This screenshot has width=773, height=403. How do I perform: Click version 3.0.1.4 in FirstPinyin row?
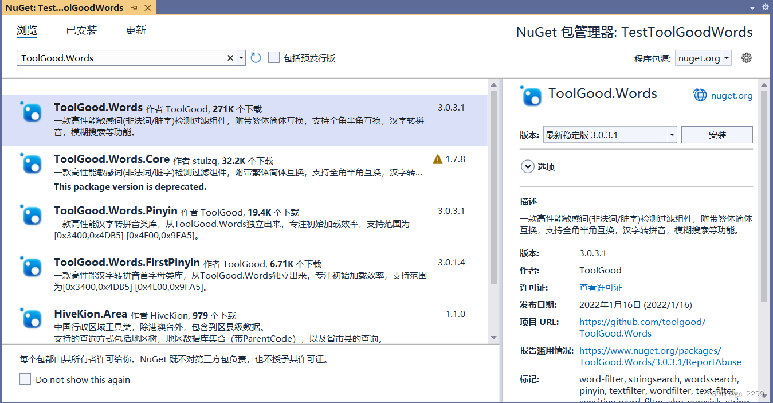coord(452,263)
